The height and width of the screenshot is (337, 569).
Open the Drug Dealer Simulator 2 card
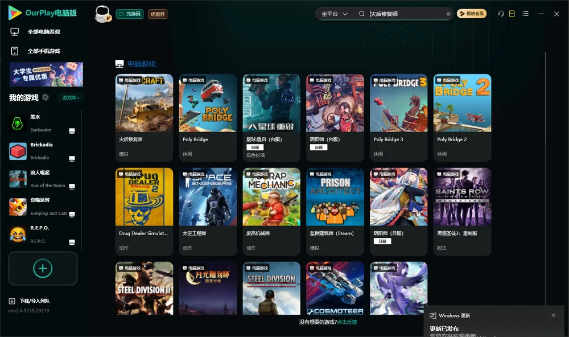point(144,211)
